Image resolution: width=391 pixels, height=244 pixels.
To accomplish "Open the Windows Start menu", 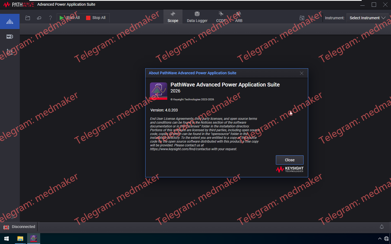I will [7, 239].
